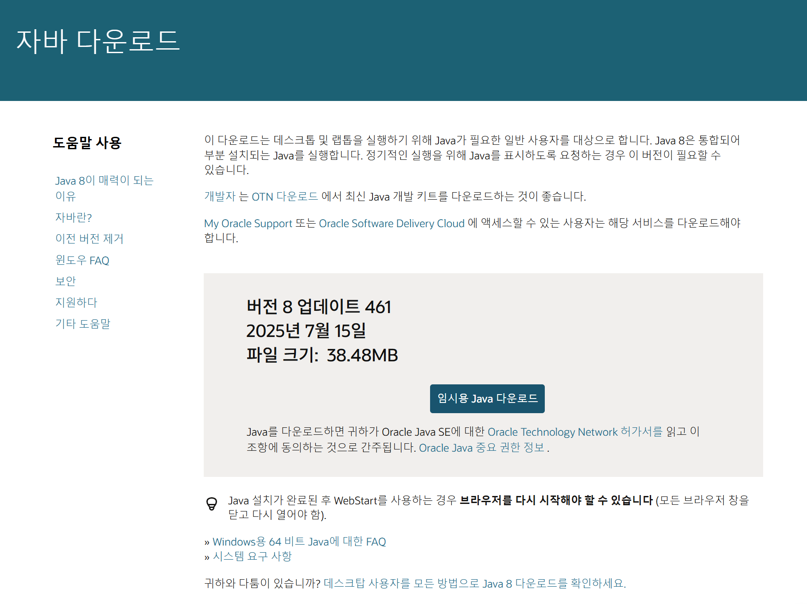This screenshot has height=604, width=807.
Task: Follow the OTN 다운로드 link
Action: click(285, 196)
